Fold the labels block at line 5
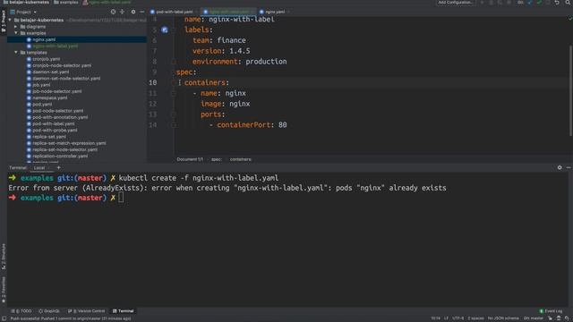 174,30
